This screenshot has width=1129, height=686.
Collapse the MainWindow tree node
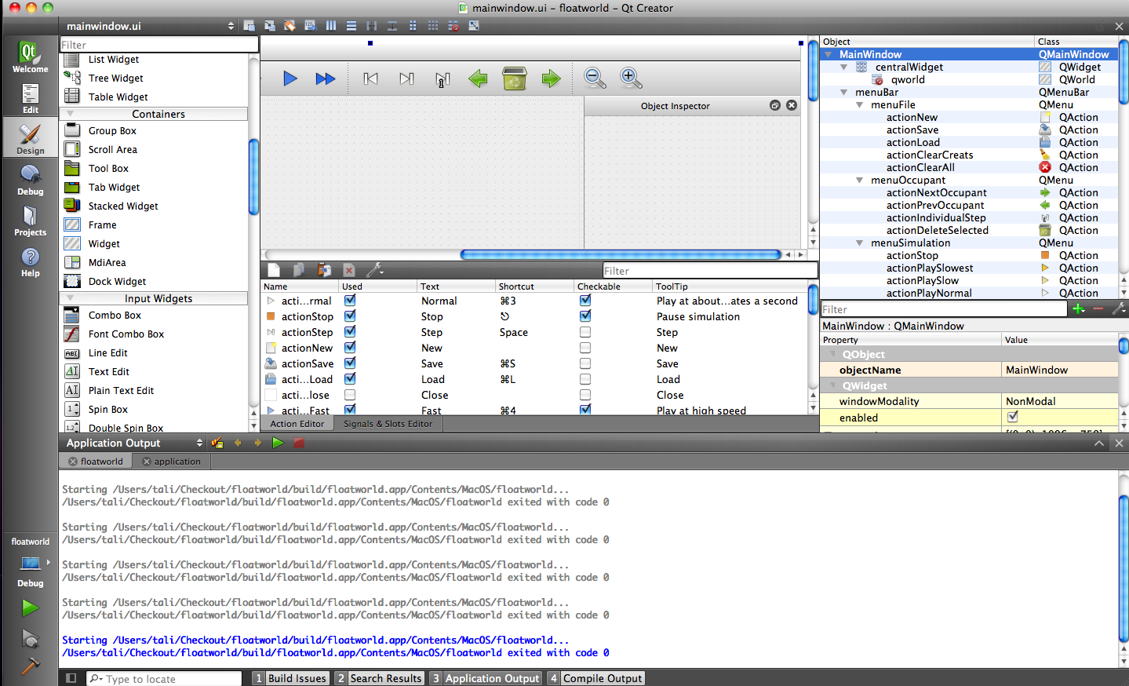point(828,54)
